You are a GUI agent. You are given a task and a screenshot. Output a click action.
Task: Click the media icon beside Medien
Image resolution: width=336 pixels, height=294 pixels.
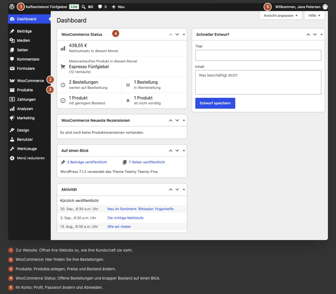[x=12, y=40]
